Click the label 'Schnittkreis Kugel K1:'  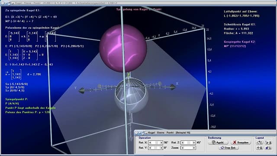(x=240, y=24)
